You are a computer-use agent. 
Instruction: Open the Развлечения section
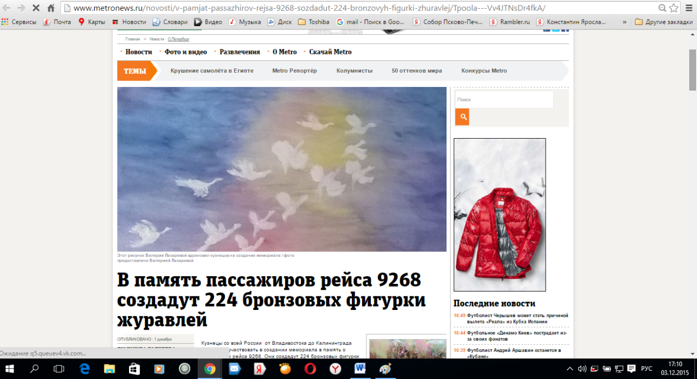[240, 52]
